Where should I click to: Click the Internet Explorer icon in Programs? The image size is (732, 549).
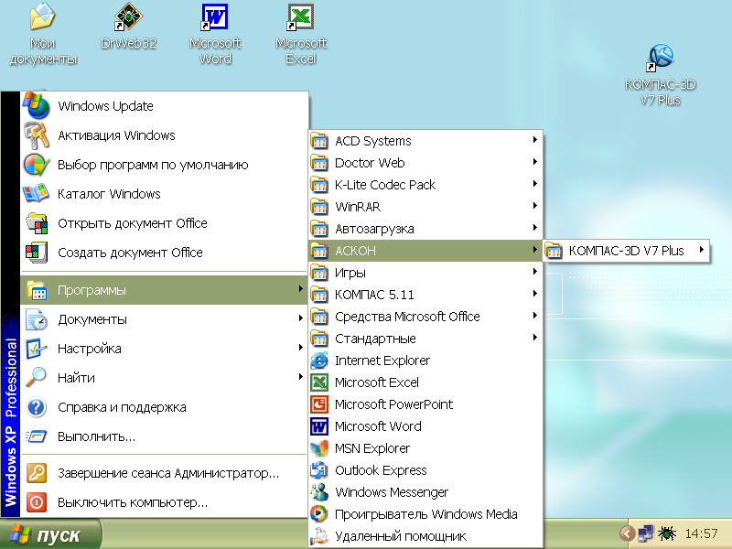319,361
